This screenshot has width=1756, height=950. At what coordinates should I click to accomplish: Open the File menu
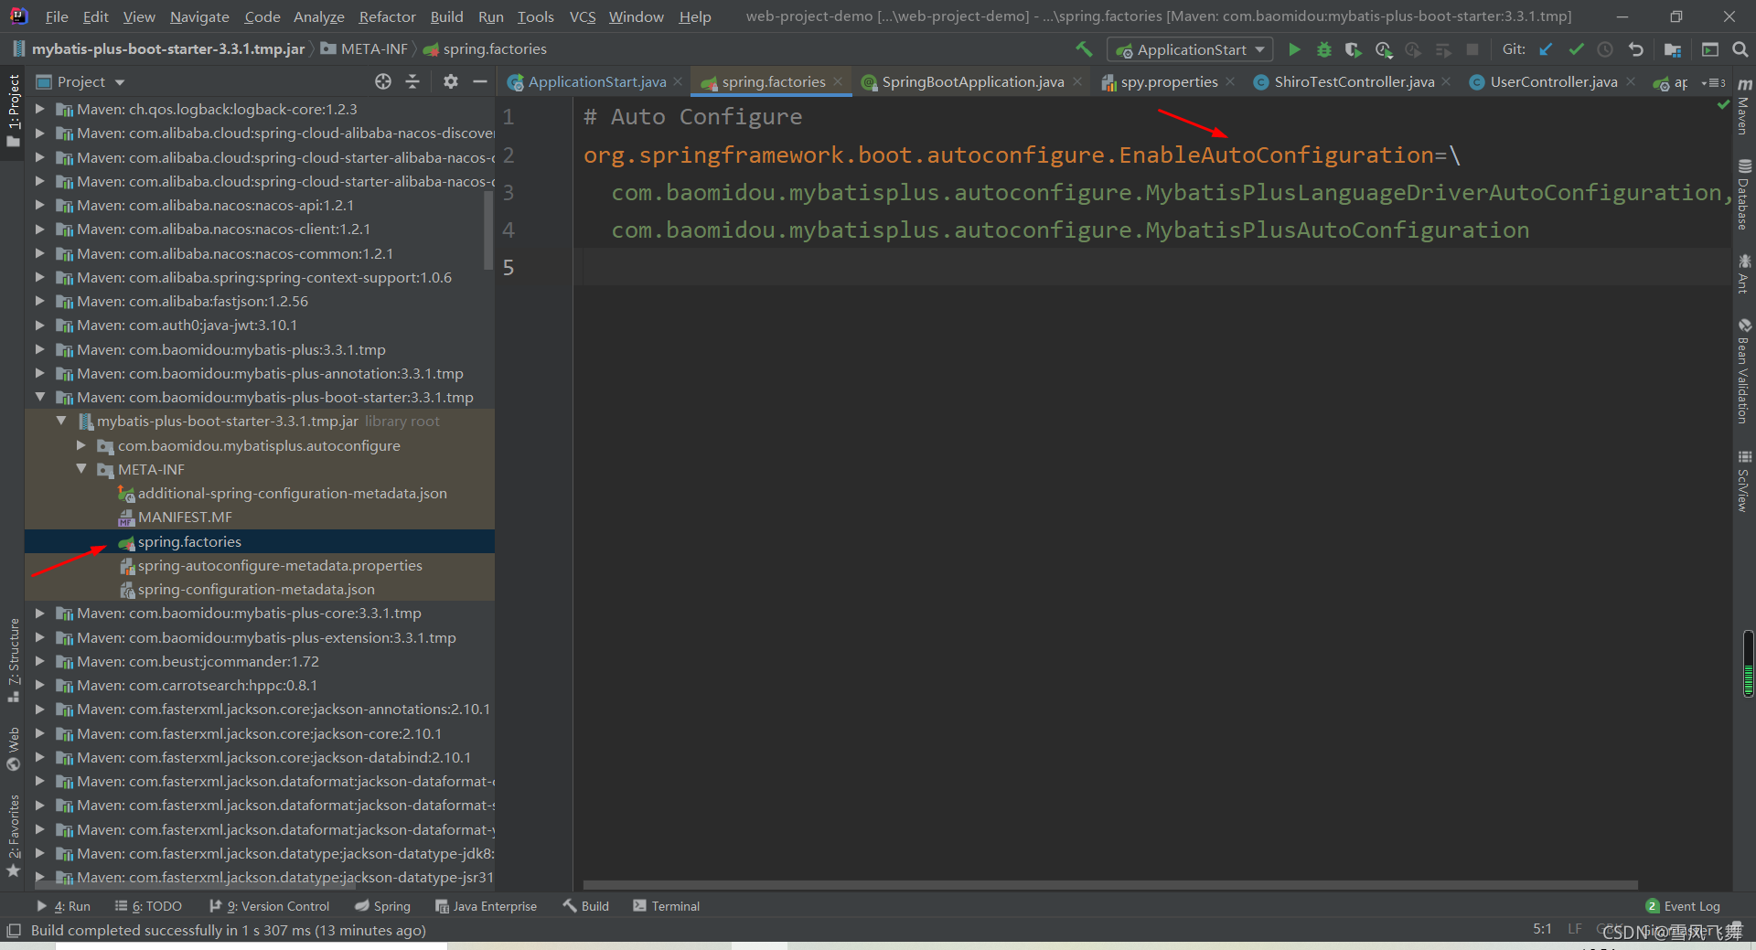point(57,16)
